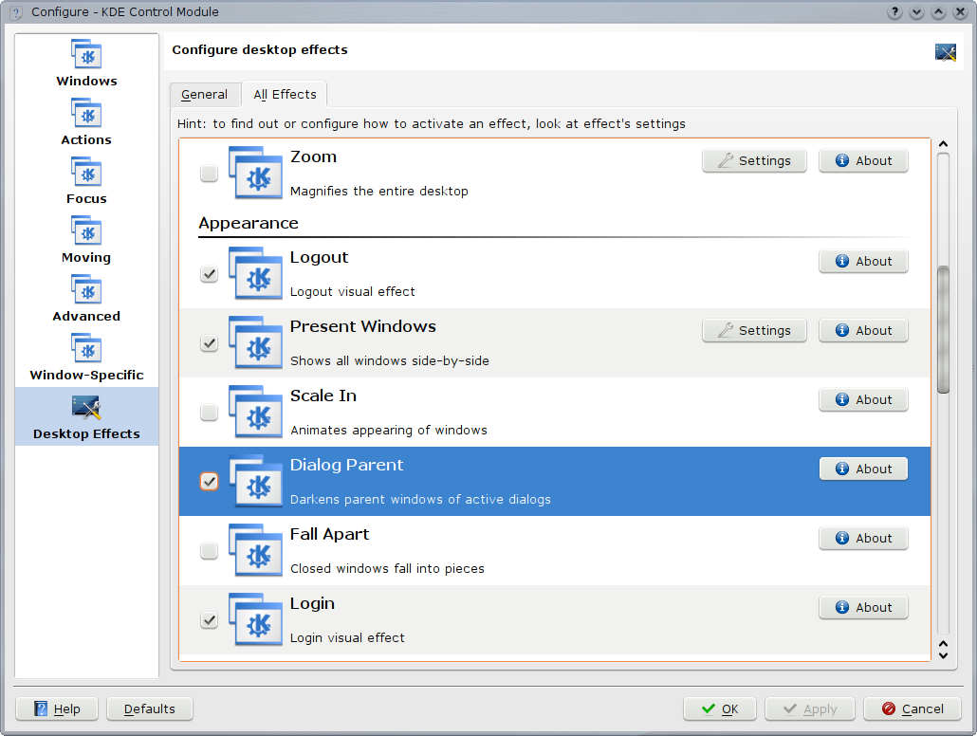This screenshot has width=977, height=736.
Task: Select the Scale In effect title
Action: tap(323, 396)
